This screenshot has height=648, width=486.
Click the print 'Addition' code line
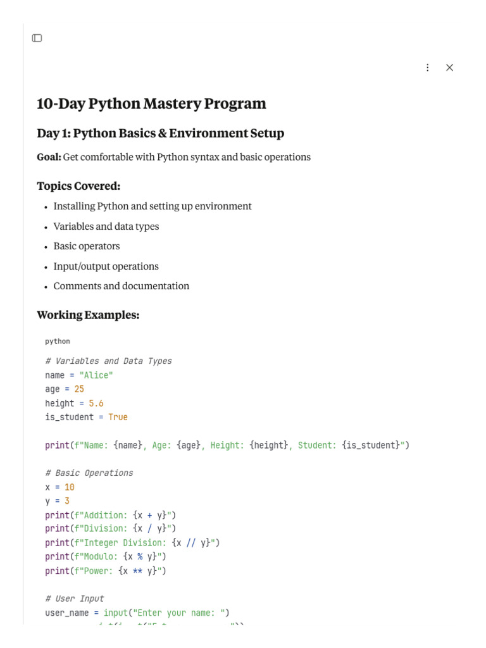(110, 515)
